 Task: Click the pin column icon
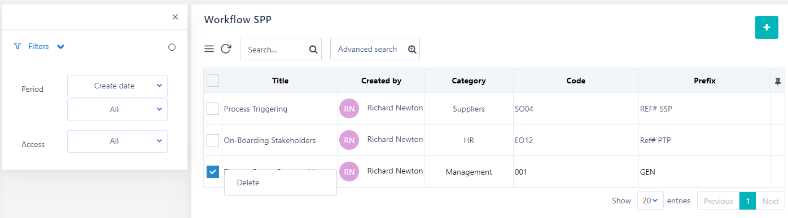[778, 82]
